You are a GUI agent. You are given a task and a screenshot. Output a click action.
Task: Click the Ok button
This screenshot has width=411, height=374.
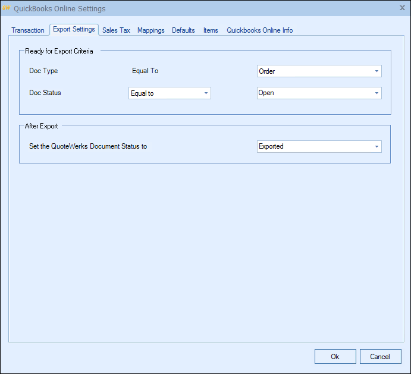[335, 356]
